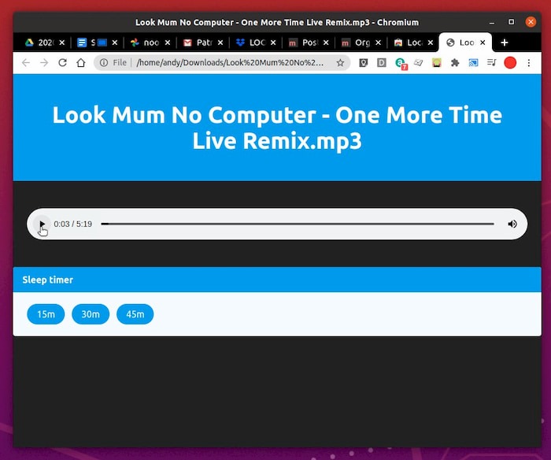The image size is (551, 460).
Task: Close the Post tab
Action: pyautogui.click(x=326, y=43)
